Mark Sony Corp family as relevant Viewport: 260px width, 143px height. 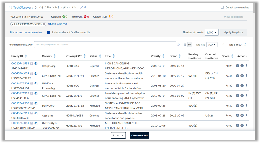[x=238, y=105]
